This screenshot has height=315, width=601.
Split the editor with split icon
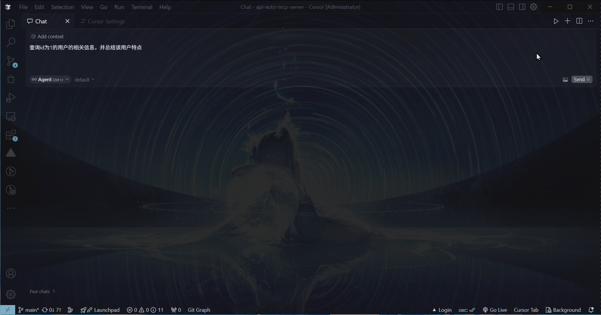(579, 21)
